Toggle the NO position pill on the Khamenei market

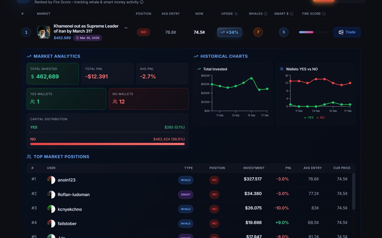(143, 32)
